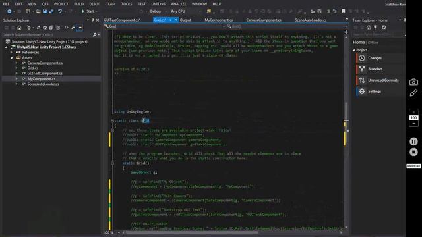Viewport: 422px width, 237px height.
Task: Click Team Explorer Refresh icon
Action: pos(384,28)
